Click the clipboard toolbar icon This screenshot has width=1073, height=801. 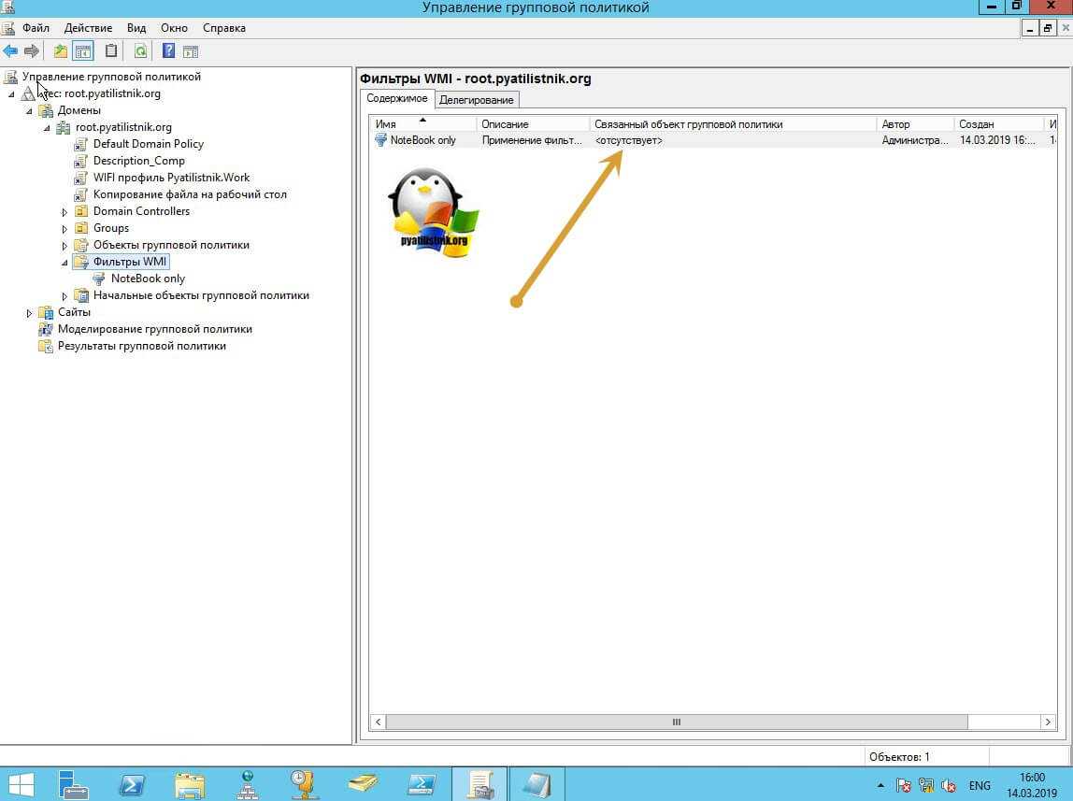coord(111,50)
